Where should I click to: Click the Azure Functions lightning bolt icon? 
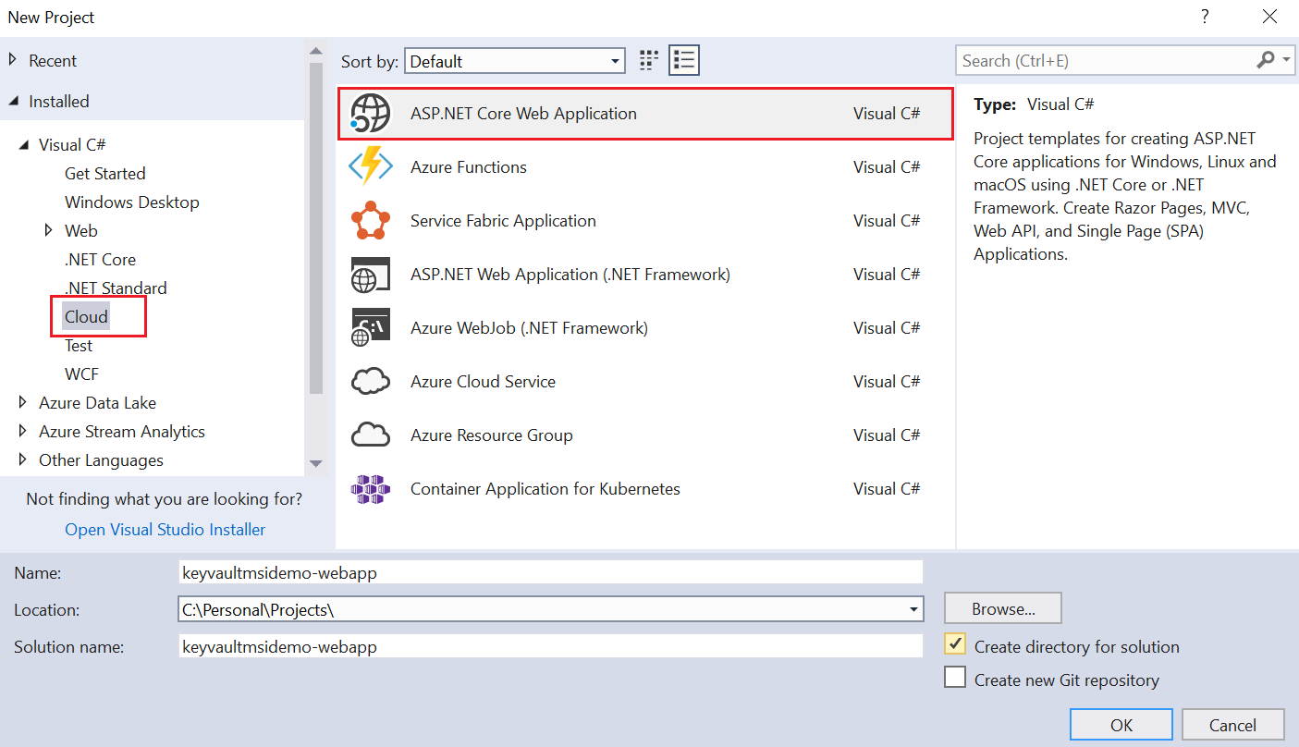tap(371, 167)
